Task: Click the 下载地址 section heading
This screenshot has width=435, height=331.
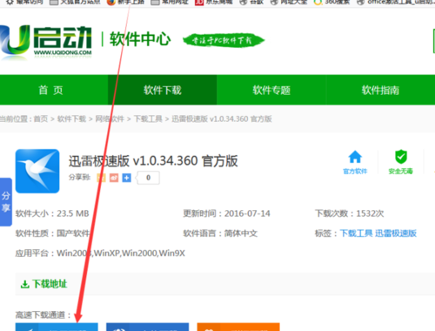Action: (50, 284)
